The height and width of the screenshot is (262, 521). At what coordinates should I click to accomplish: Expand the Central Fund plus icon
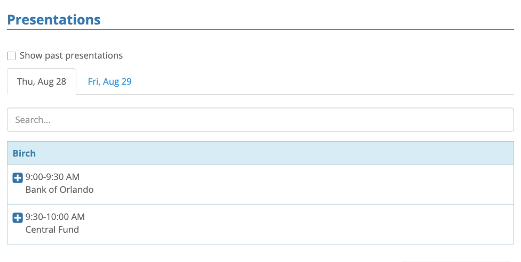pyautogui.click(x=18, y=218)
